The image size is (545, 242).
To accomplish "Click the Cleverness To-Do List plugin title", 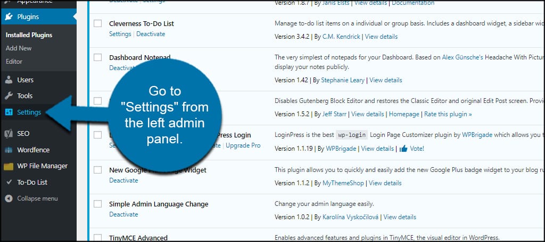I will 142,23.
